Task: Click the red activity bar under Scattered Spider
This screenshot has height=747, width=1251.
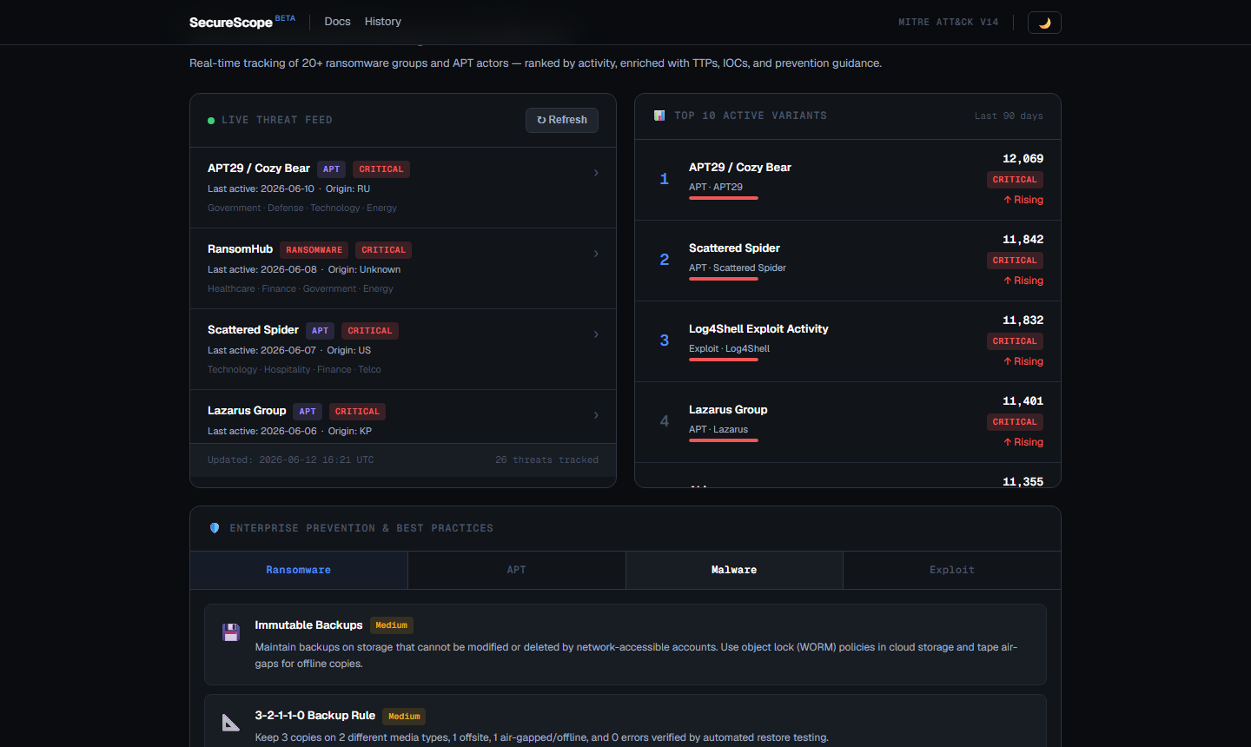Action: coord(724,279)
